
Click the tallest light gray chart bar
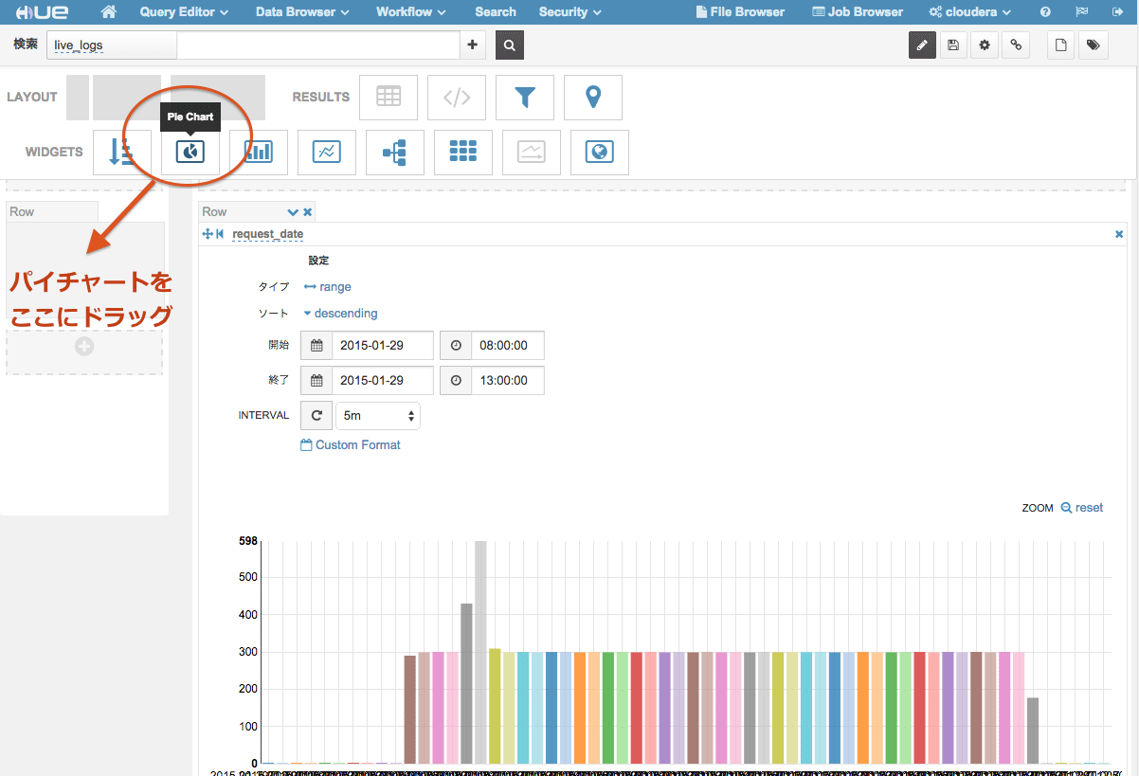click(480, 652)
